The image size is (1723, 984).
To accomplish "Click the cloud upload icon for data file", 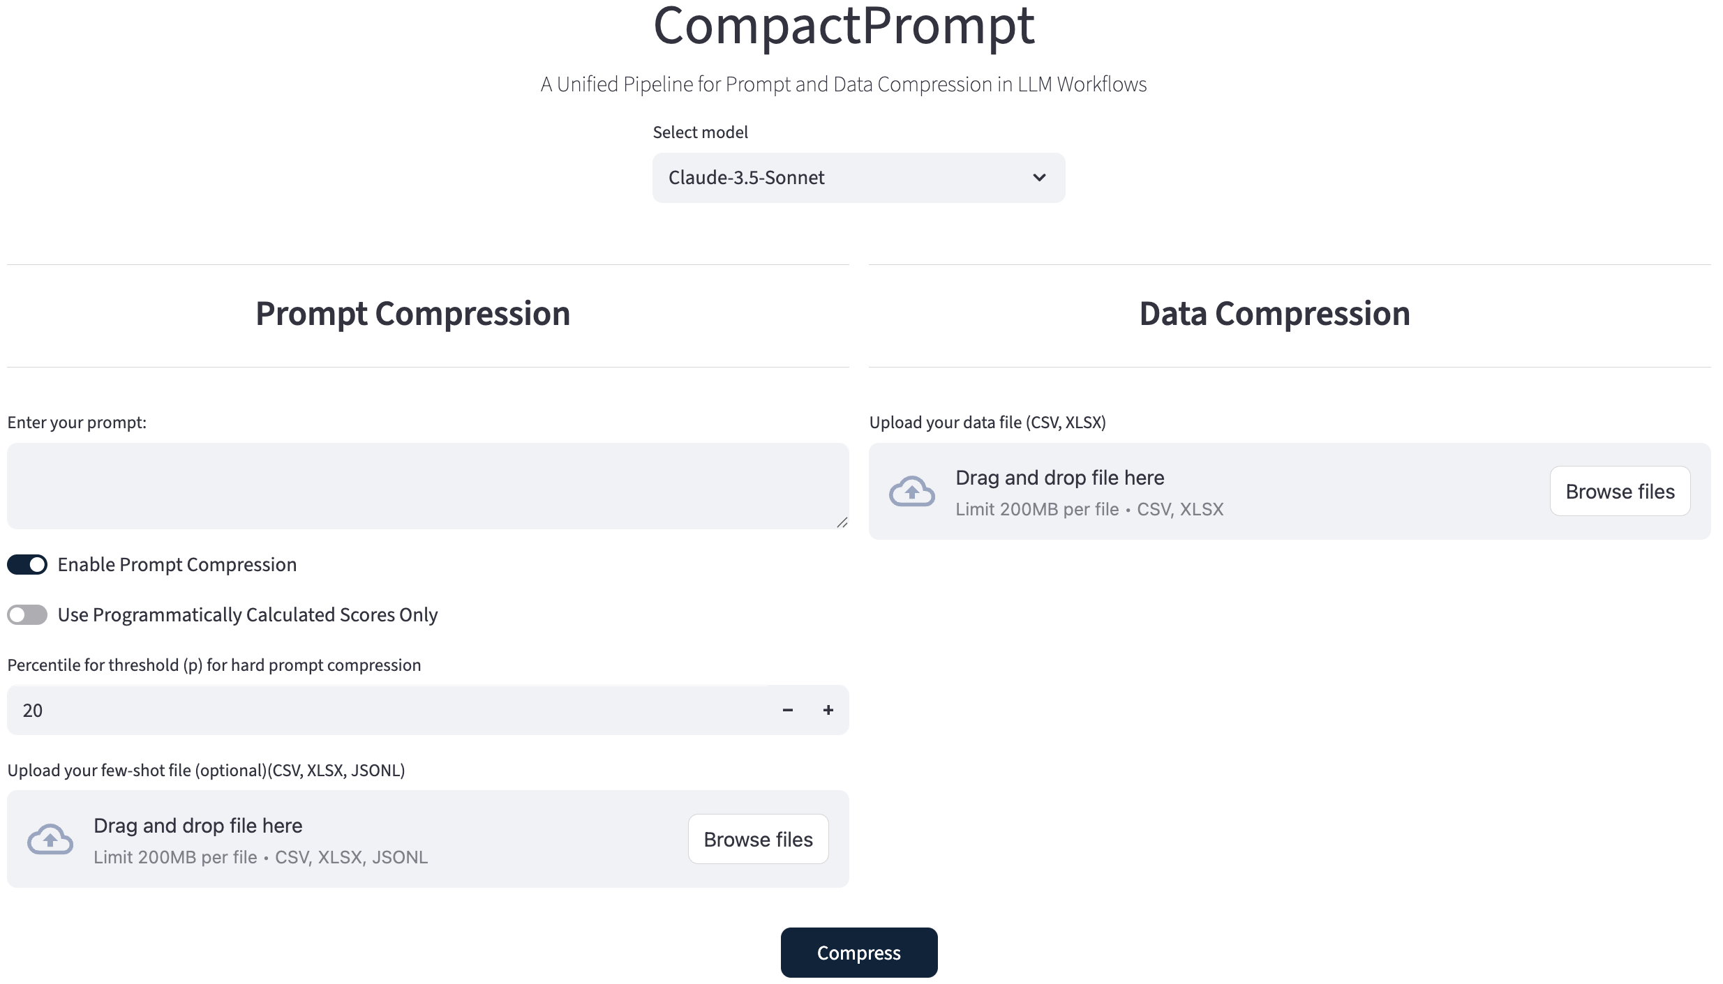I will tap(911, 492).
